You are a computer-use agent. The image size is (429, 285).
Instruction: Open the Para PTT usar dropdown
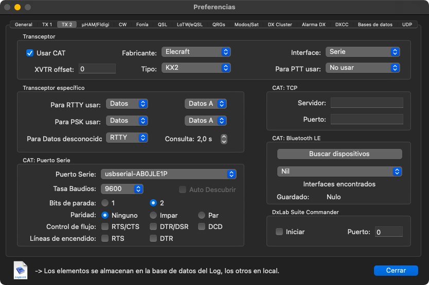363,68
